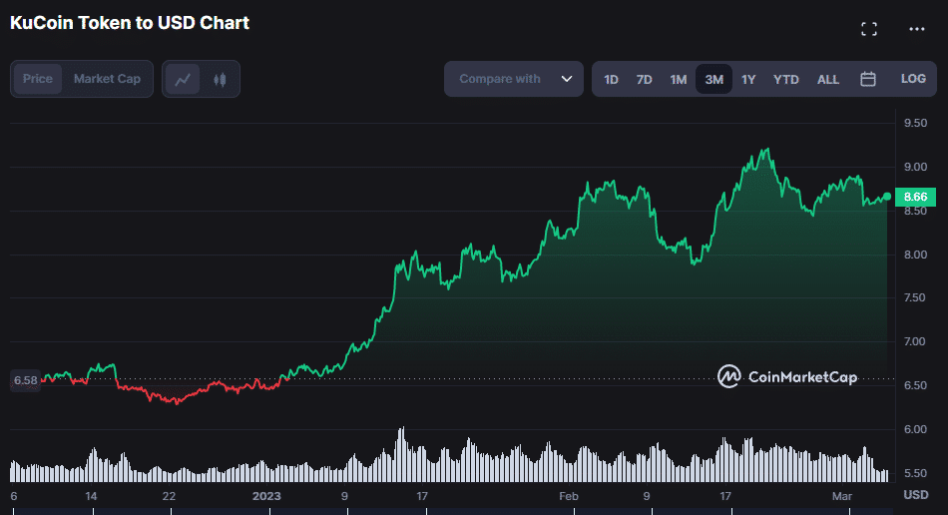
Task: Switch to candlestick chart icon
Action: (220, 79)
